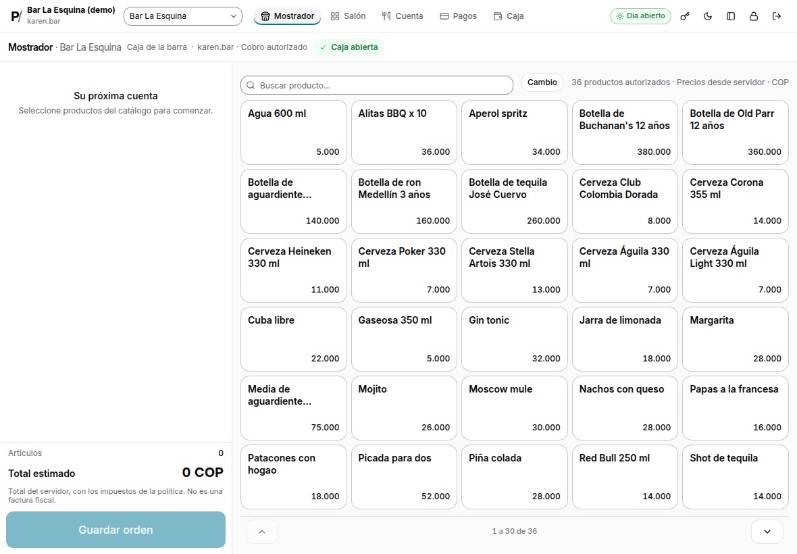
Task: Switch to the Mostrador tab
Action: tap(287, 16)
